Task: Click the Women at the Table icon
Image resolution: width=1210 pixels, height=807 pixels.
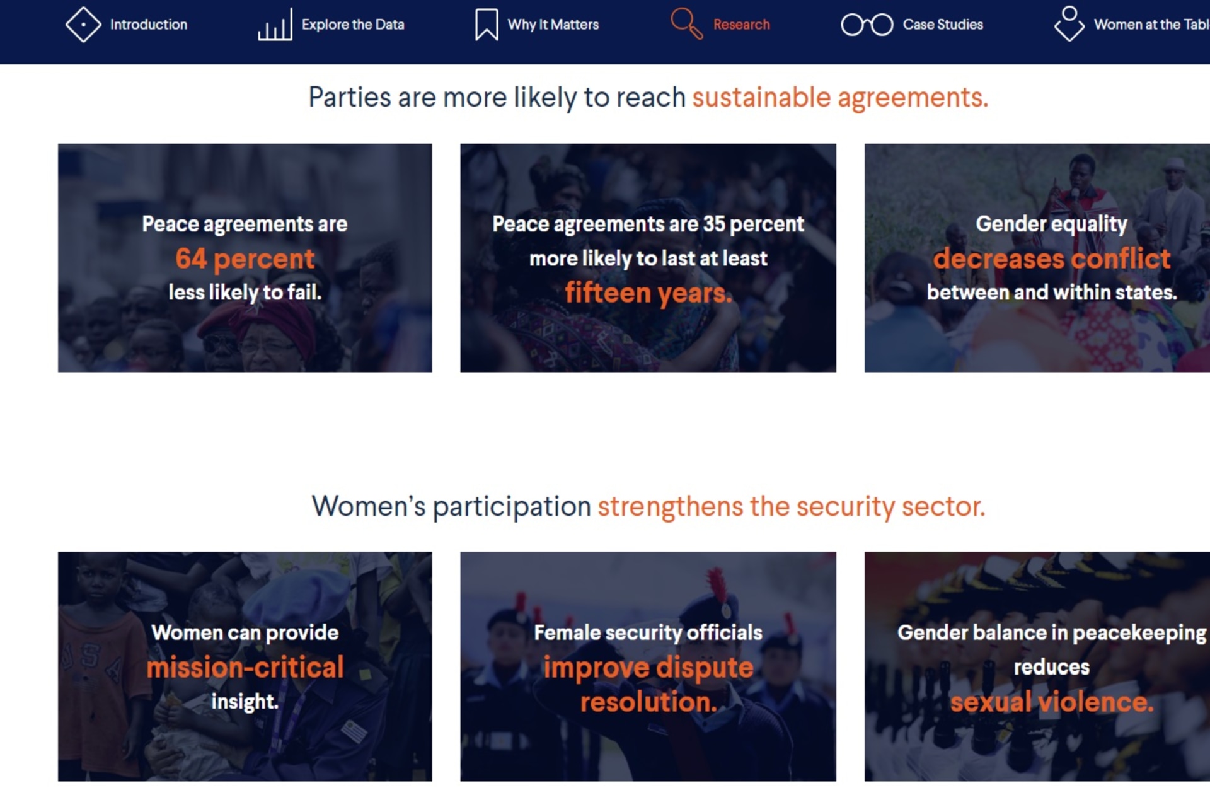Action: coord(1069,24)
